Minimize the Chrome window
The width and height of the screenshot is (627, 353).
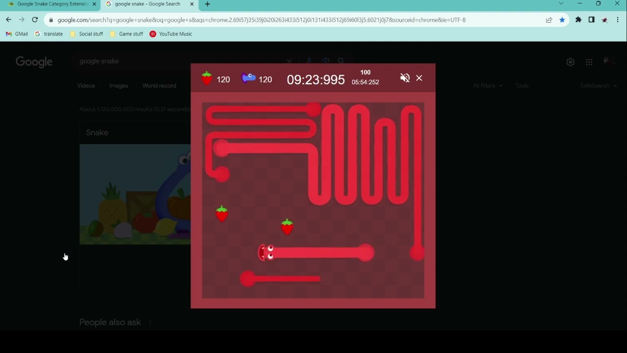[x=580, y=4]
